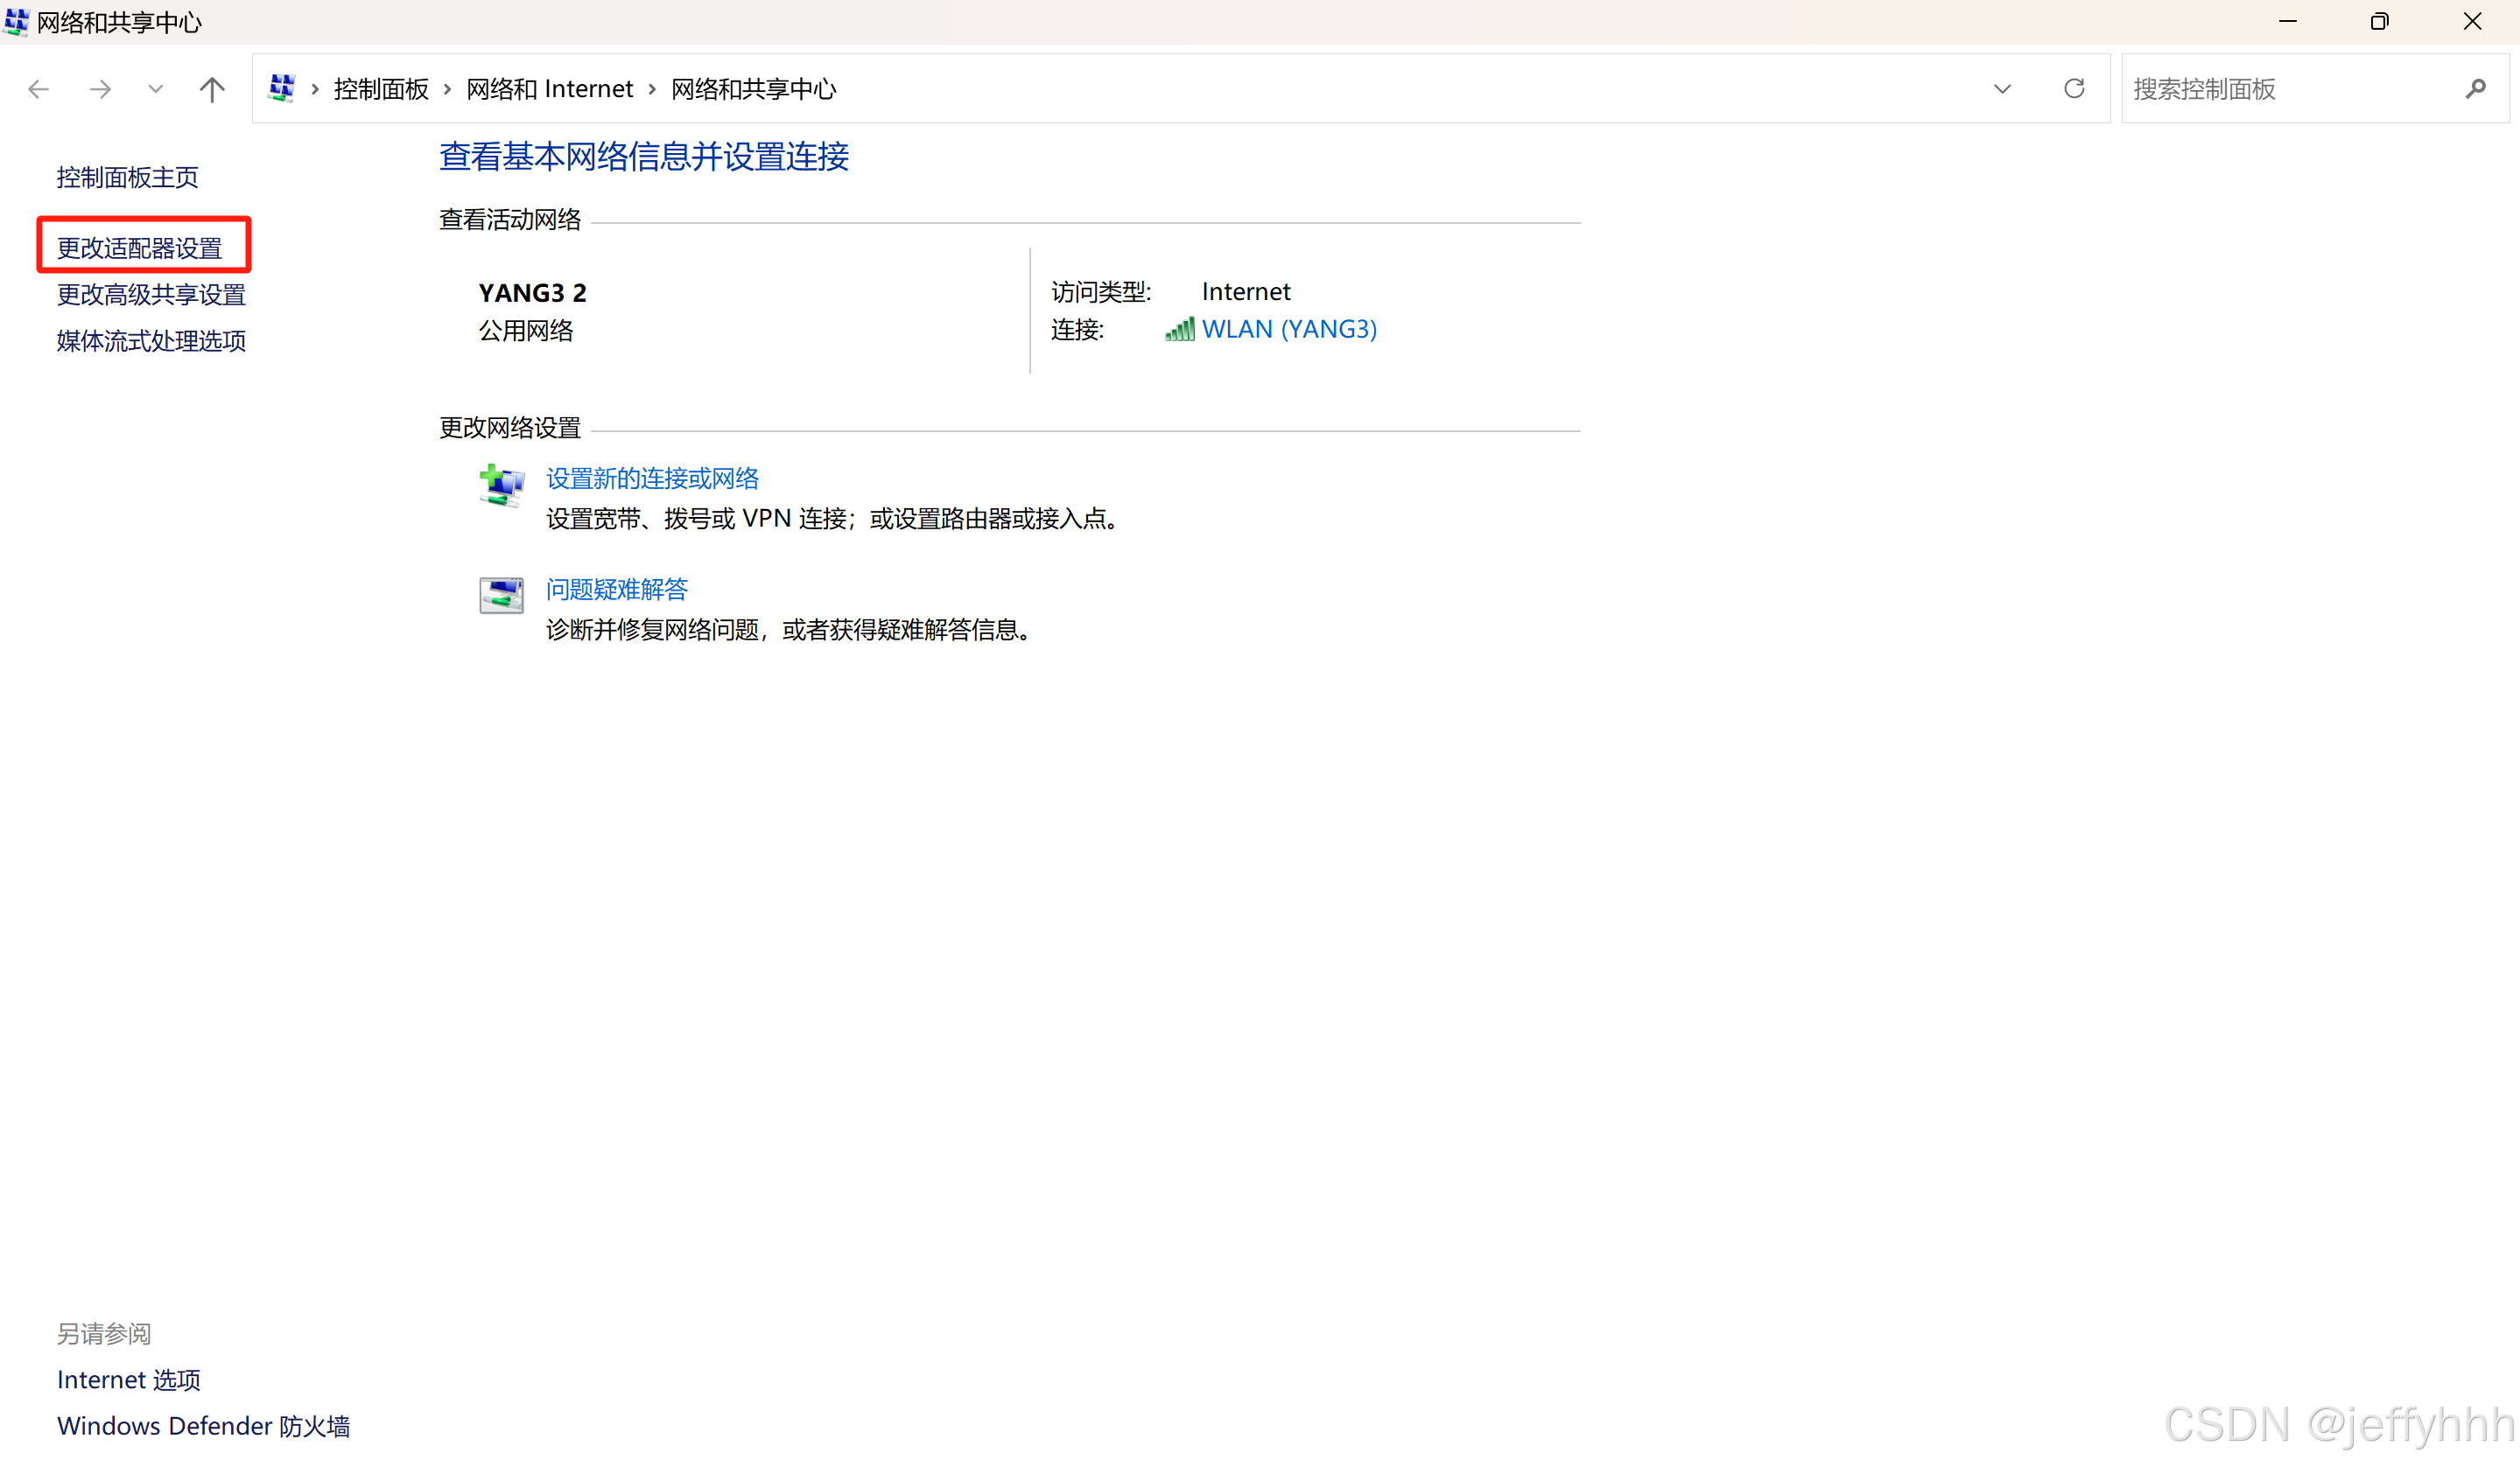This screenshot has width=2520, height=1467.
Task: Click the search magnifier icon
Action: pos(2476,89)
